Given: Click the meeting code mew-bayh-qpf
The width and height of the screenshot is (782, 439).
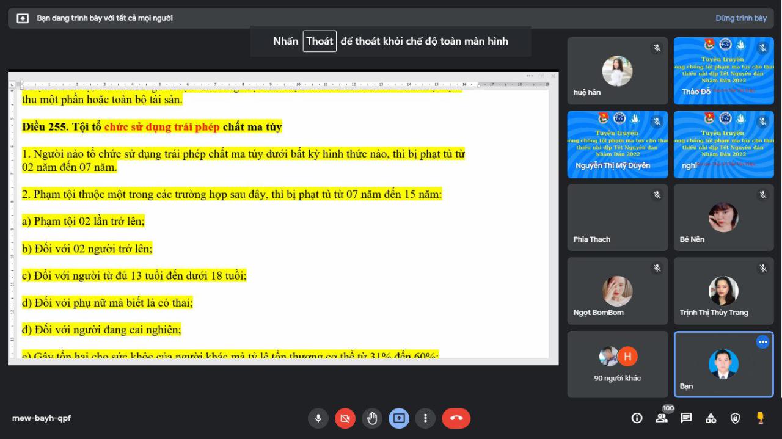Looking at the screenshot, I should 42,418.
